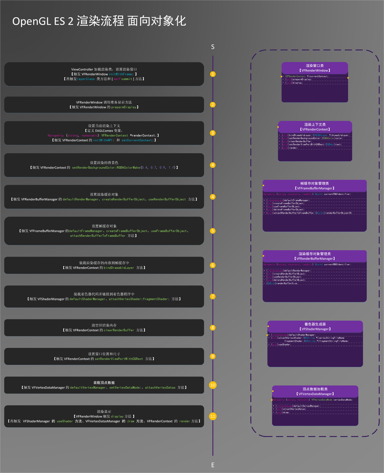Select step 1 circle on the timeline
The image size is (384, 473).
click(212, 74)
